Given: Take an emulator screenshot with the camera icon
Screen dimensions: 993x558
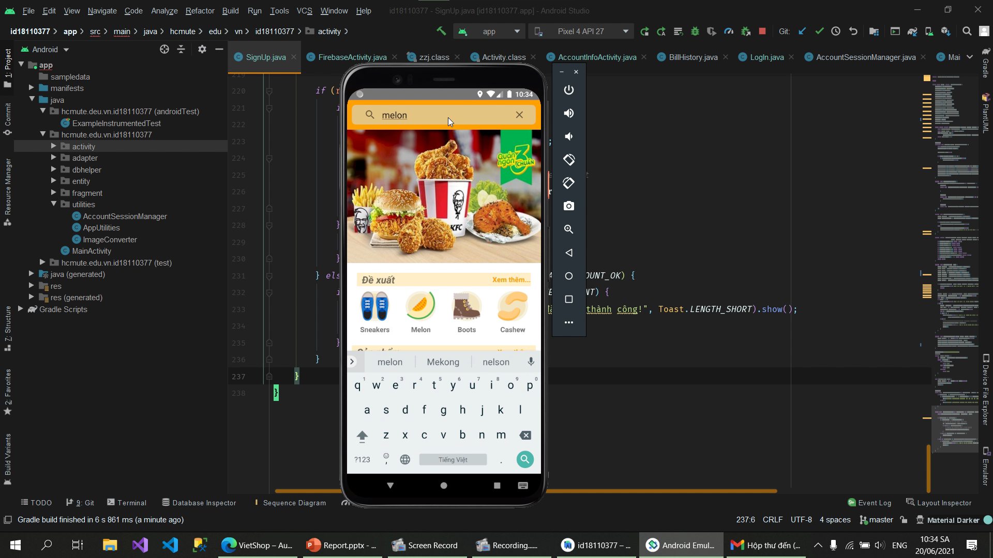Looking at the screenshot, I should (568, 206).
